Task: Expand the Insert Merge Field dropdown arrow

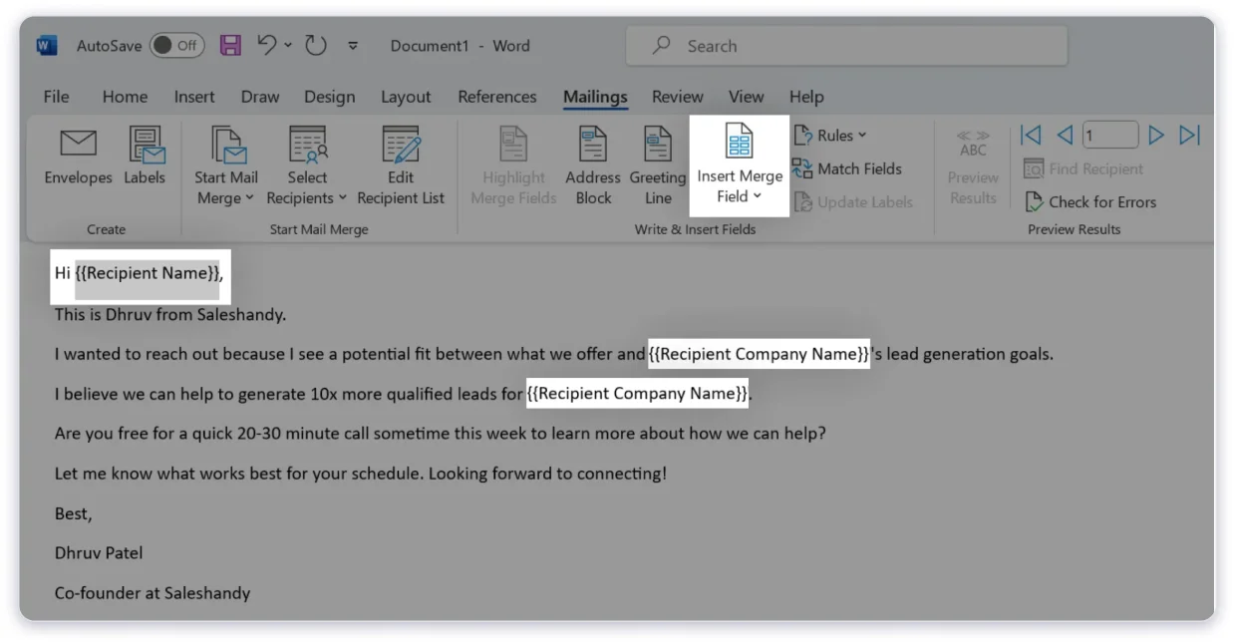Action: click(757, 196)
